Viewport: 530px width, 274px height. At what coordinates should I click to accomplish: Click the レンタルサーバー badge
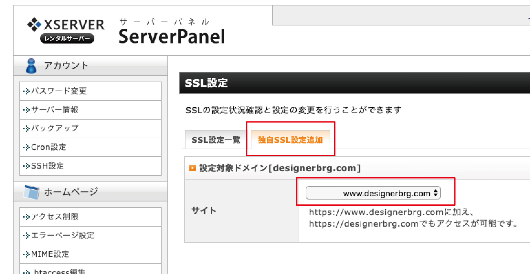point(67,39)
